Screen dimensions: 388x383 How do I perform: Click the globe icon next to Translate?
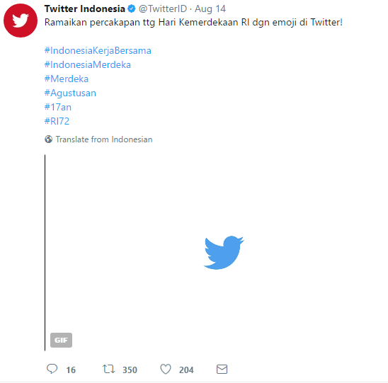[48, 139]
